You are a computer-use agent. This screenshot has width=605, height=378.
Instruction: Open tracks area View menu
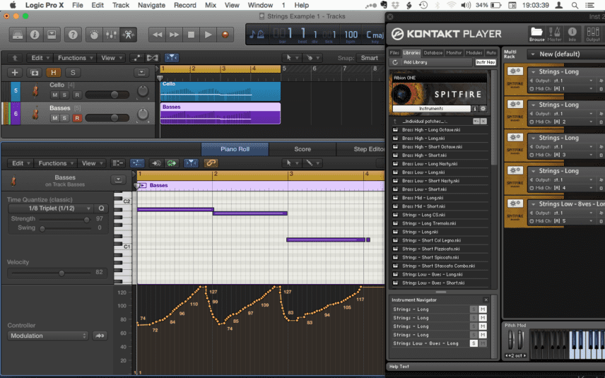tap(111, 58)
